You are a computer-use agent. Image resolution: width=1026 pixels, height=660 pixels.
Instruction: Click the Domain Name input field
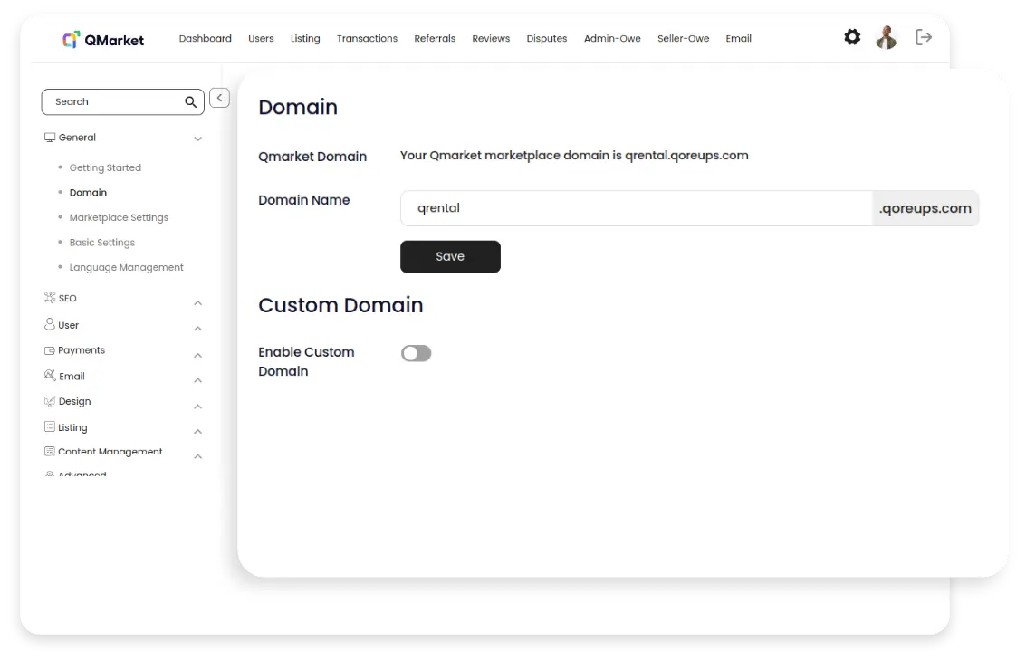[x=634, y=208]
